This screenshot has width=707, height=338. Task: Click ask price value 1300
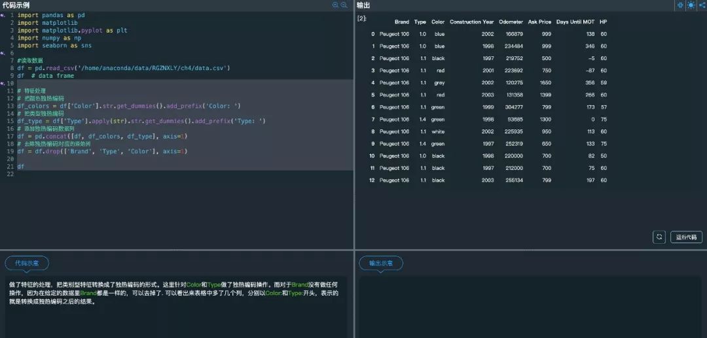click(545, 119)
